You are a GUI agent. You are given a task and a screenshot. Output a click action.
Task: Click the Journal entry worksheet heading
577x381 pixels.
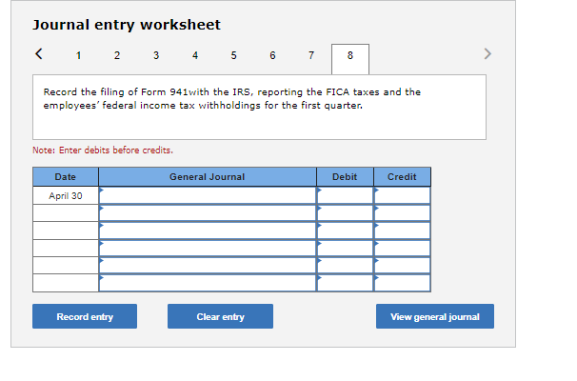(x=127, y=25)
